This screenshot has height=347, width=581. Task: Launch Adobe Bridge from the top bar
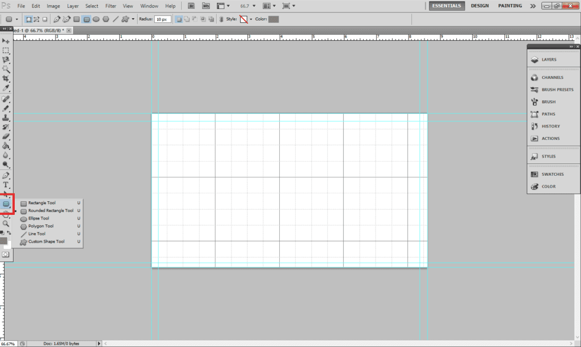click(191, 6)
